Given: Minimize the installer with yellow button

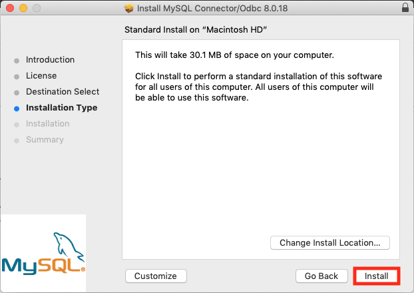Looking at the screenshot, I should pyautogui.click(x=23, y=8).
